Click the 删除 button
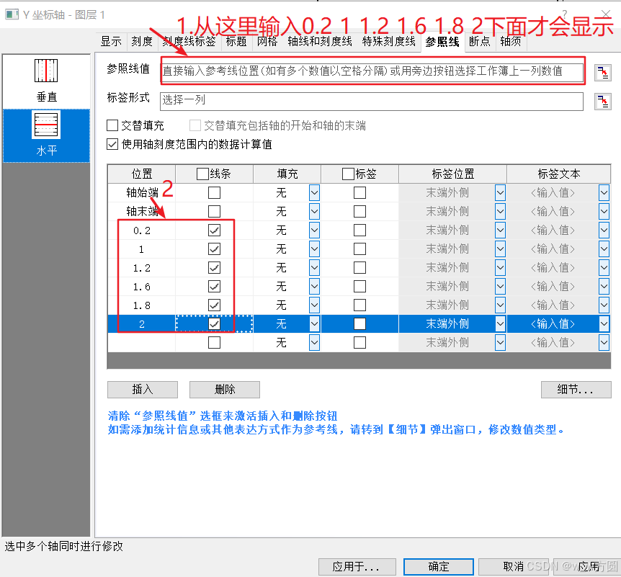 pos(225,390)
